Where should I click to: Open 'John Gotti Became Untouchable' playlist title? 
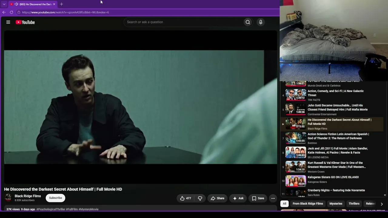pyautogui.click(x=337, y=107)
